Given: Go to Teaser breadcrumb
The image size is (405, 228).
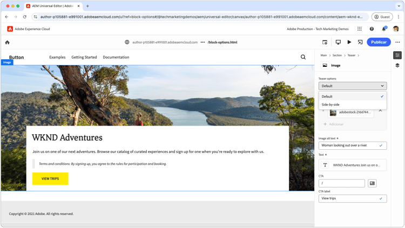Looking at the screenshot, I should pos(352,55).
